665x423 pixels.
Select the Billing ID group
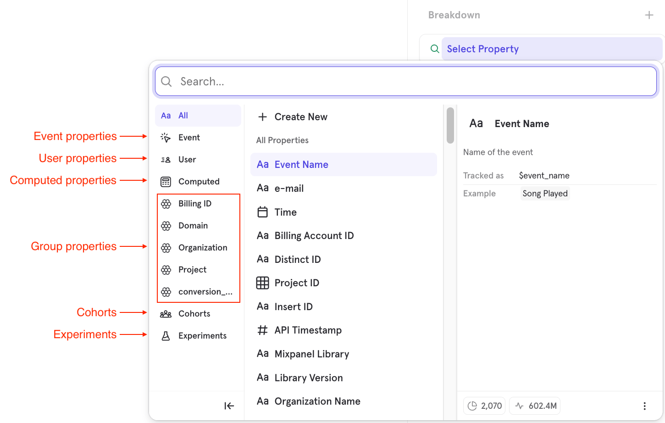198,204
